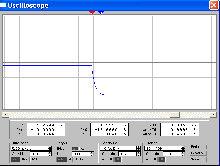Click the Reverse button
220x166 pixels.
[198, 153]
